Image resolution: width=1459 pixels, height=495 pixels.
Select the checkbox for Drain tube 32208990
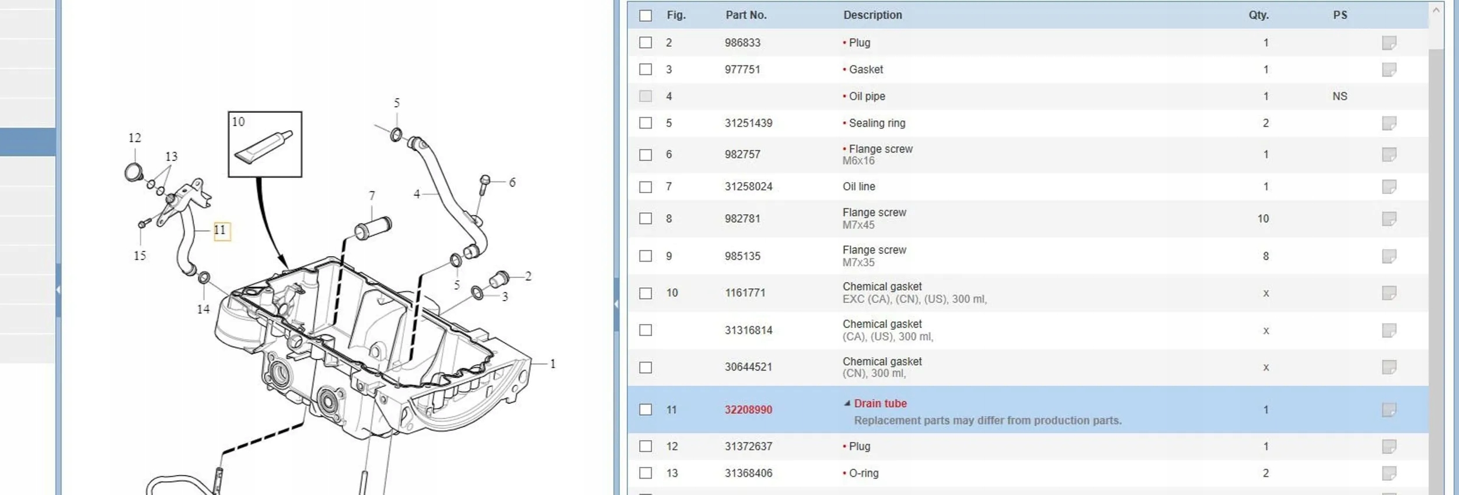pos(645,410)
